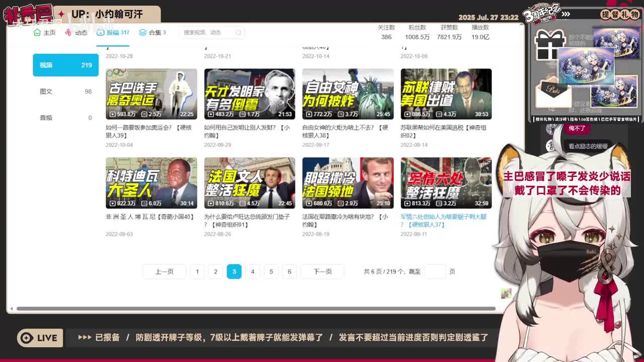Click the scroll left arrow of scrollbar

pyautogui.click(x=12, y=309)
